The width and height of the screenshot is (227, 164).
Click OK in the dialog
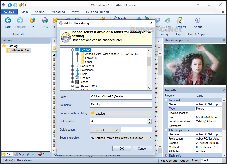pyautogui.click(x=122, y=148)
